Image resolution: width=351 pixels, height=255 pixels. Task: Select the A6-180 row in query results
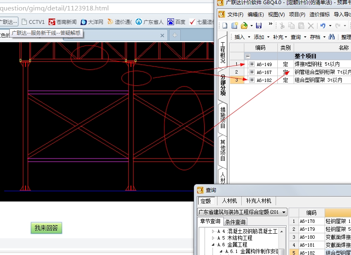[x=320, y=237]
